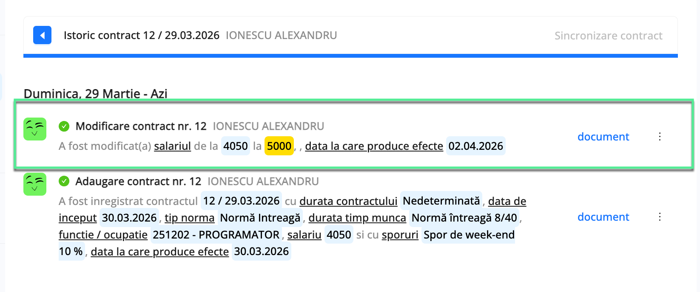Click Sincronizare contract

(x=608, y=36)
